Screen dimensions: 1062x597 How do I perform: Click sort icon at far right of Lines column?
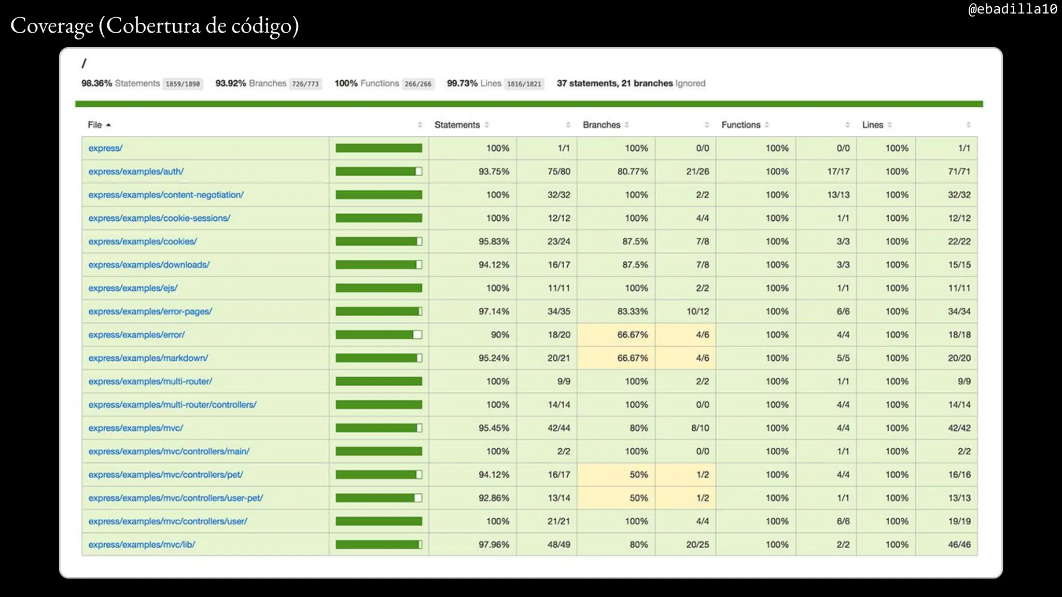click(968, 125)
